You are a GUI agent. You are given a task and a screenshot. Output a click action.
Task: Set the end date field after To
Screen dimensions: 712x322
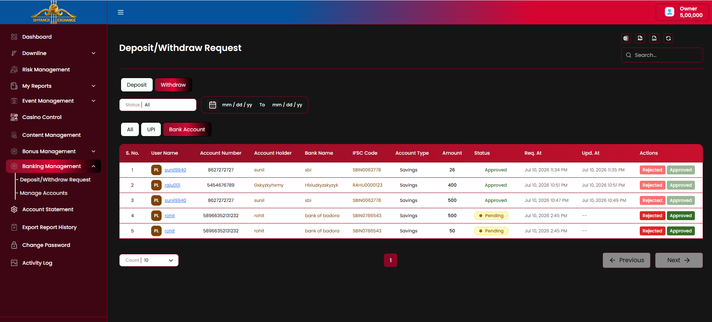click(287, 105)
